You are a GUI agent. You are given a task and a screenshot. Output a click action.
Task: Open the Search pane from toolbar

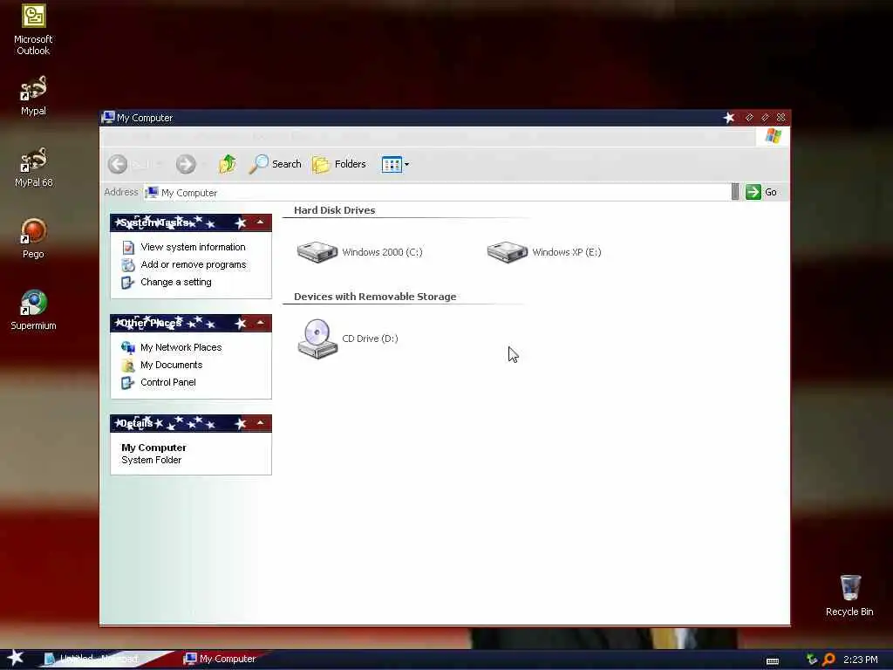pos(275,164)
